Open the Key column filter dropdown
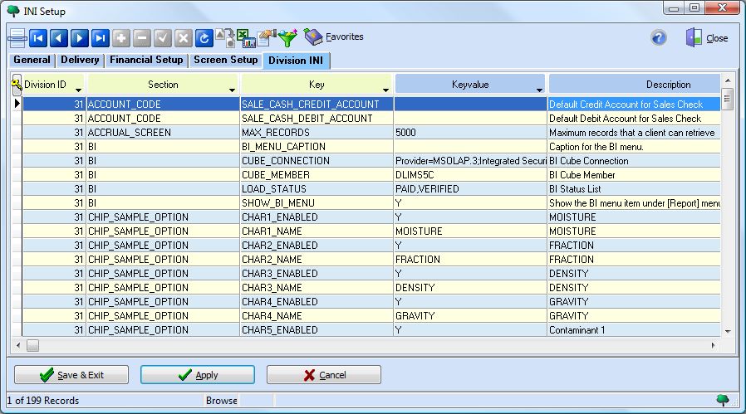The image size is (746, 414). 385,89
